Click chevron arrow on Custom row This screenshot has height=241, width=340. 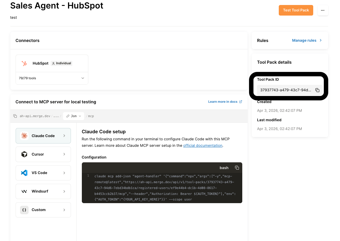(64, 210)
